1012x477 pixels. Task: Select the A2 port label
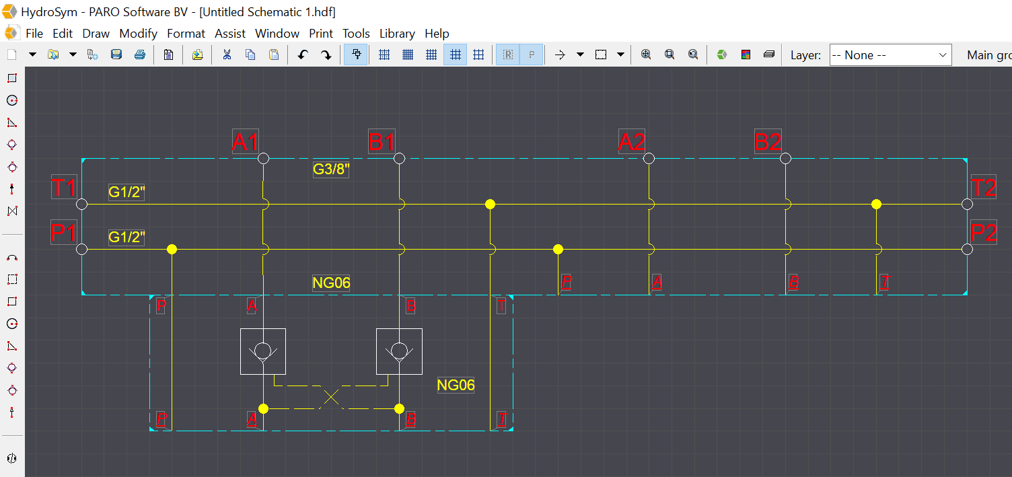(631, 141)
